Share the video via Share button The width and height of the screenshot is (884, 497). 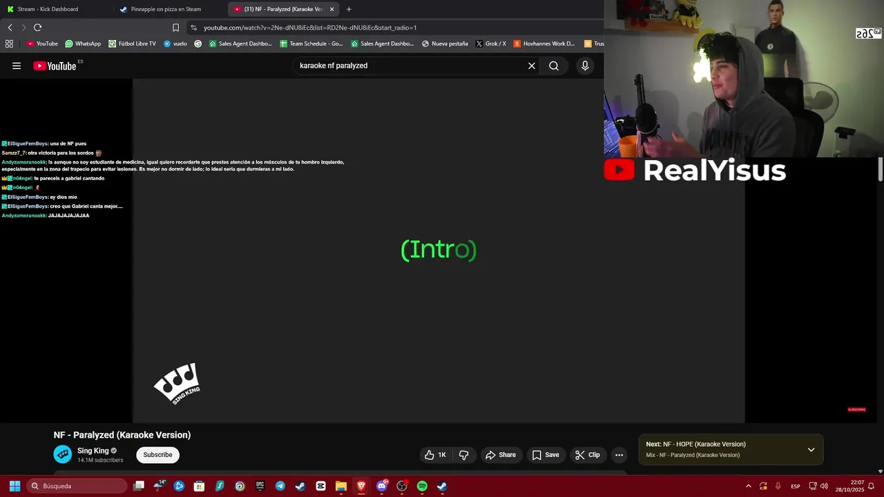[x=501, y=455]
